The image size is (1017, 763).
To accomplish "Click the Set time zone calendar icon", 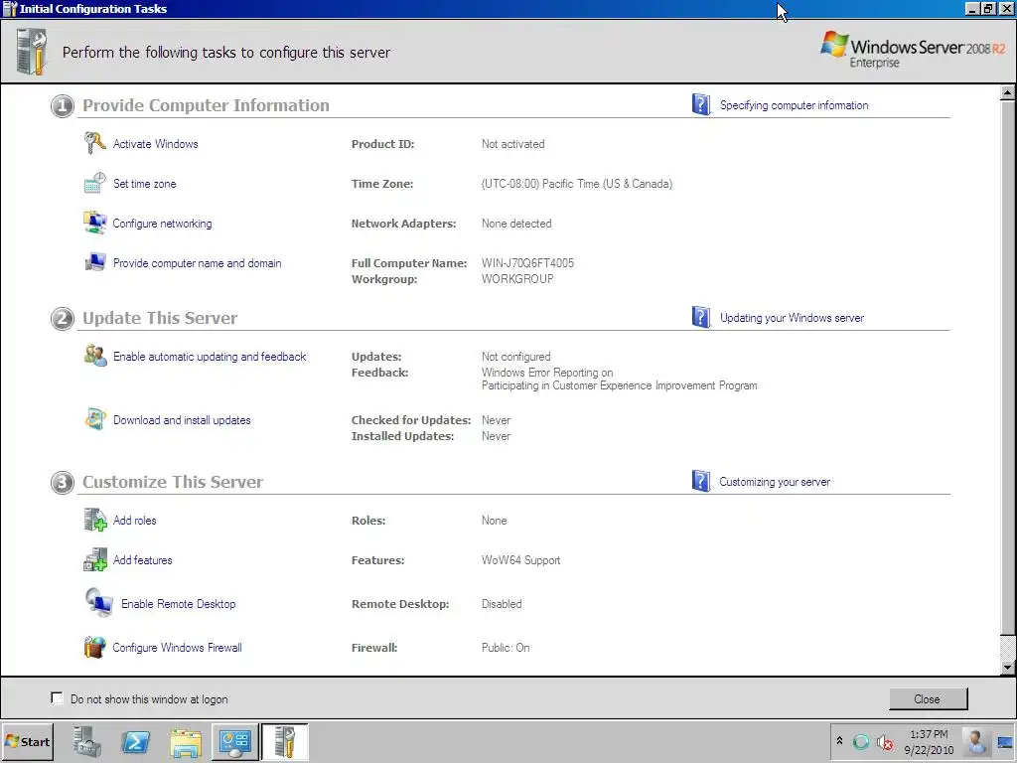I will point(94,183).
